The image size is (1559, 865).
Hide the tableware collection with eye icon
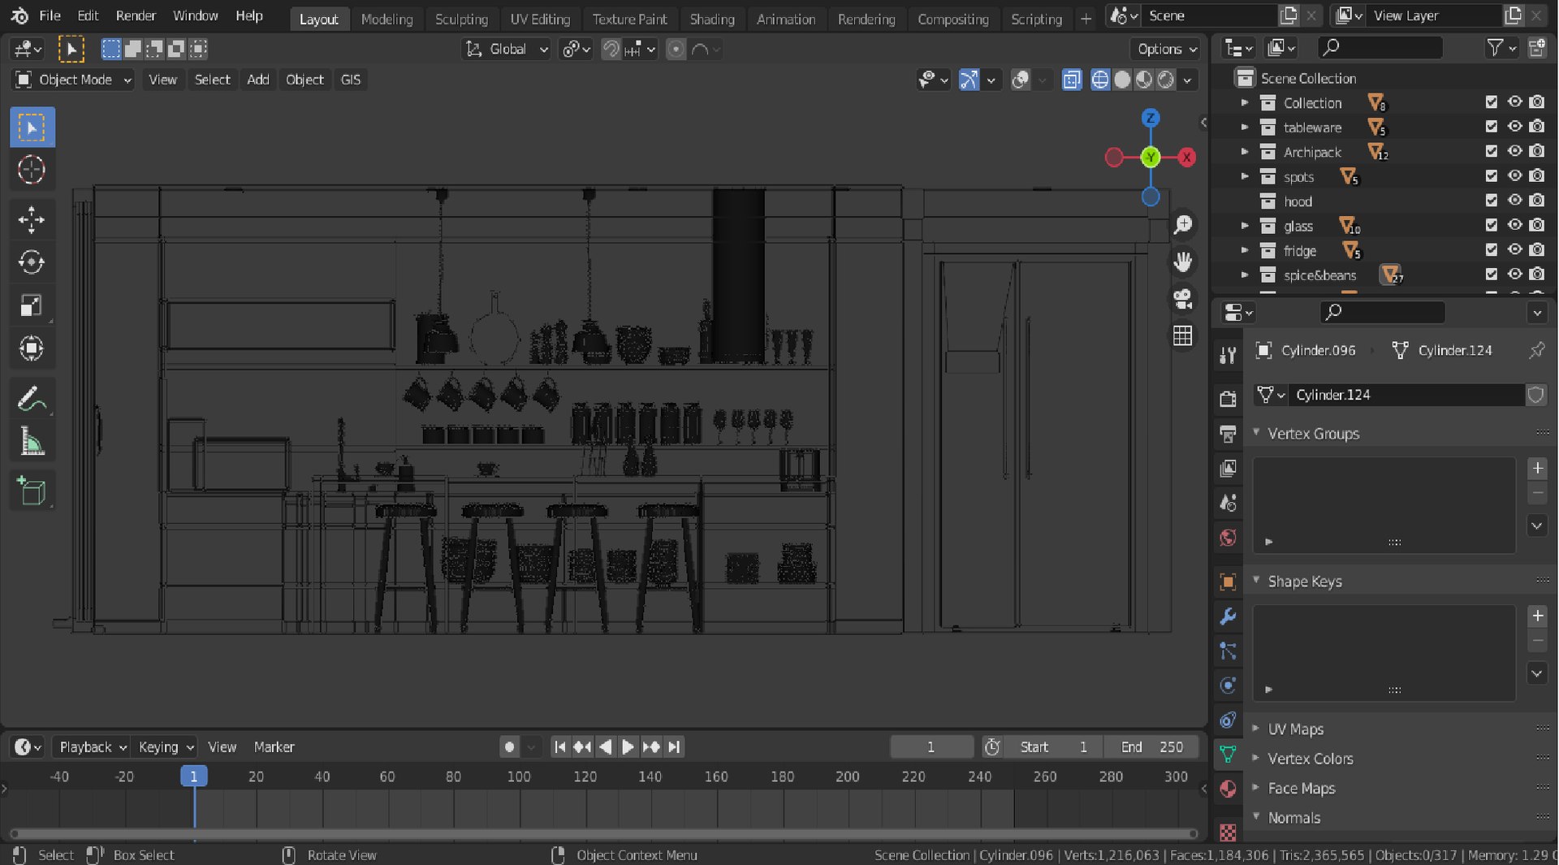click(x=1514, y=127)
